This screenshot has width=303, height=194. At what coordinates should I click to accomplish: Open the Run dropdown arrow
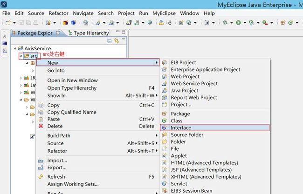245,23
